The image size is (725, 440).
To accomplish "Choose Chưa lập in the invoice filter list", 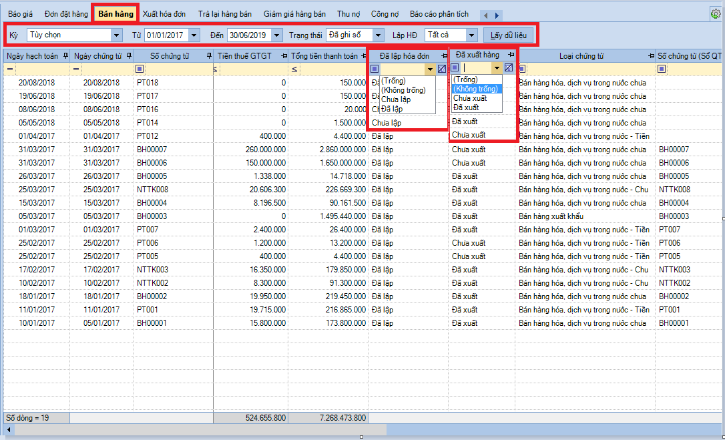I will tap(407, 99).
